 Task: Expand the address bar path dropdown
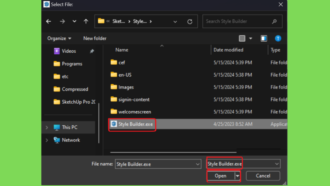[175, 22]
